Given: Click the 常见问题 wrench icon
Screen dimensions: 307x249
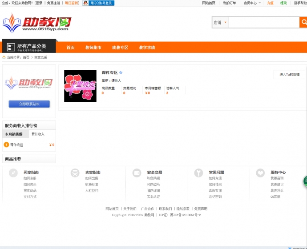Looking at the screenshot, I should (198, 173).
